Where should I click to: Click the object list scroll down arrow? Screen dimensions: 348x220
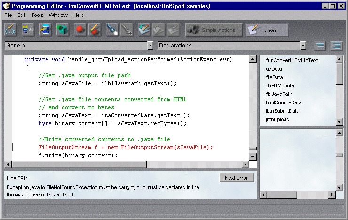(340, 122)
